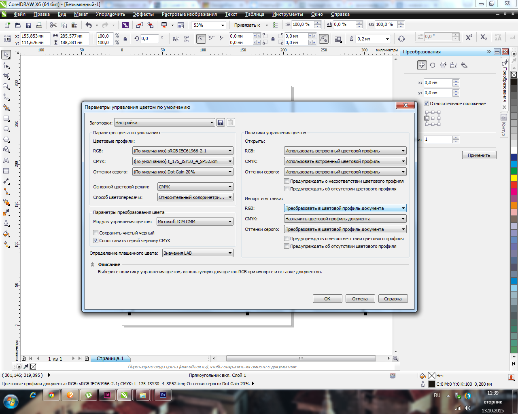Open 'Значения LAB' spot color dropdown
518x414 pixels.
point(198,253)
